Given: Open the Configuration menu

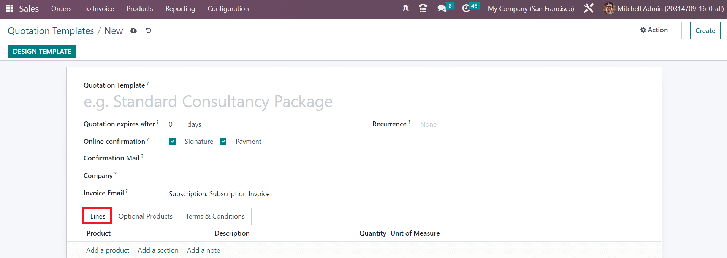Looking at the screenshot, I should coord(228,9).
